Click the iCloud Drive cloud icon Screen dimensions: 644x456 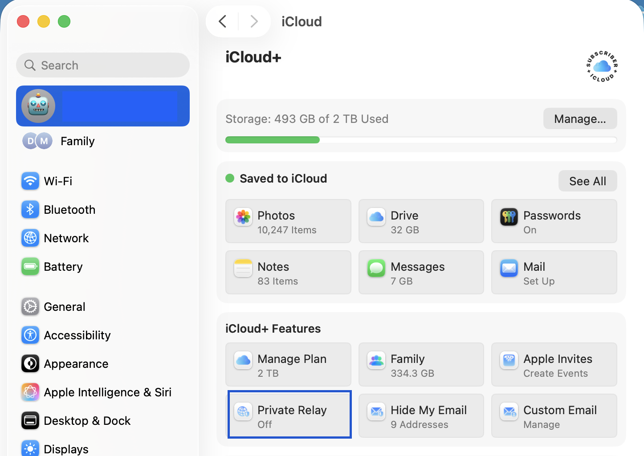point(376,217)
